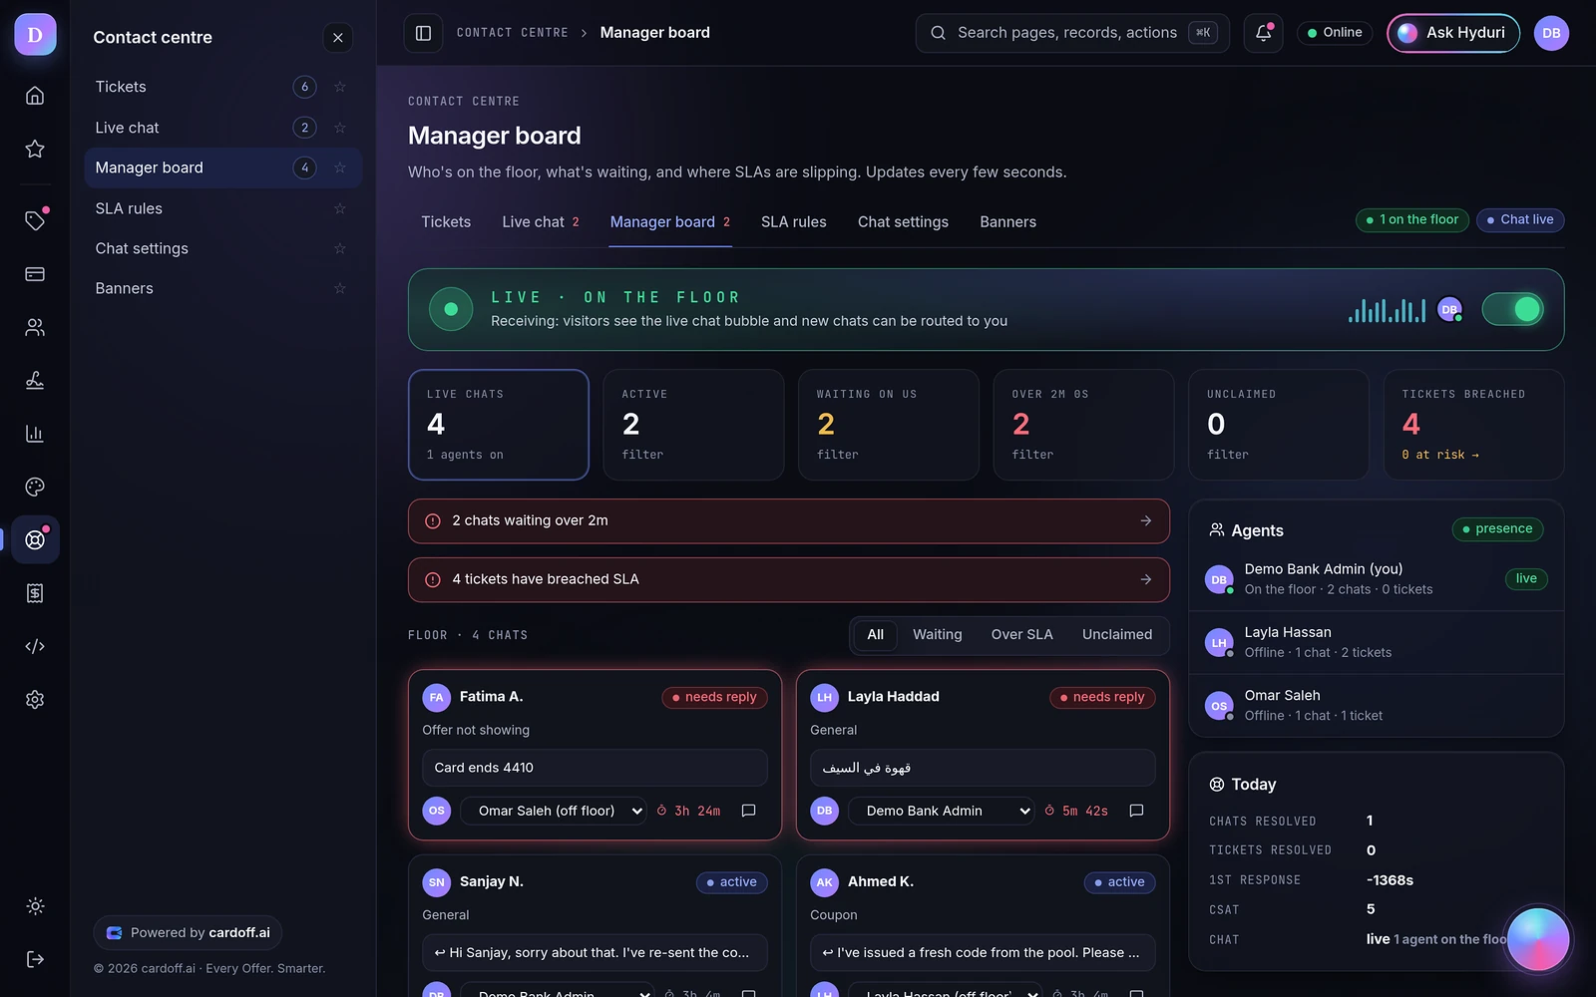Screen dimensions: 1596x997
Task: Open the developer code icon
Action: (x=35, y=646)
